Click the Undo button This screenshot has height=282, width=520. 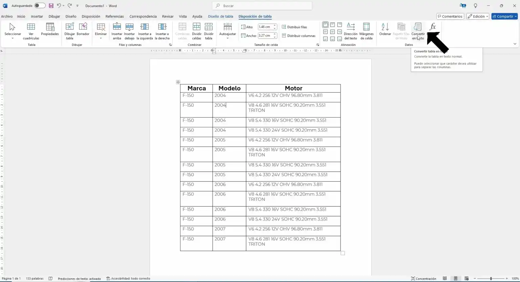[x=59, y=6]
